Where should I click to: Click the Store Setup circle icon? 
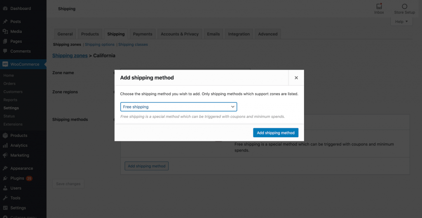point(404,7)
